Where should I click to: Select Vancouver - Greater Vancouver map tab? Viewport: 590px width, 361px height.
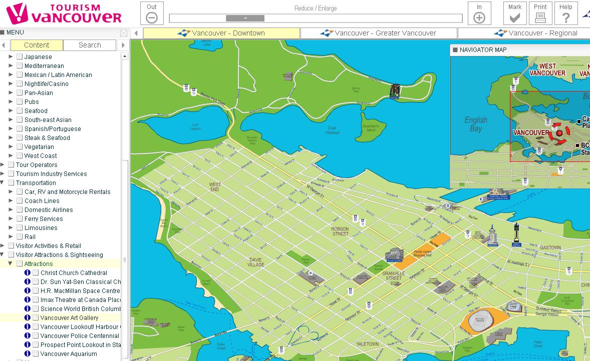(x=379, y=33)
